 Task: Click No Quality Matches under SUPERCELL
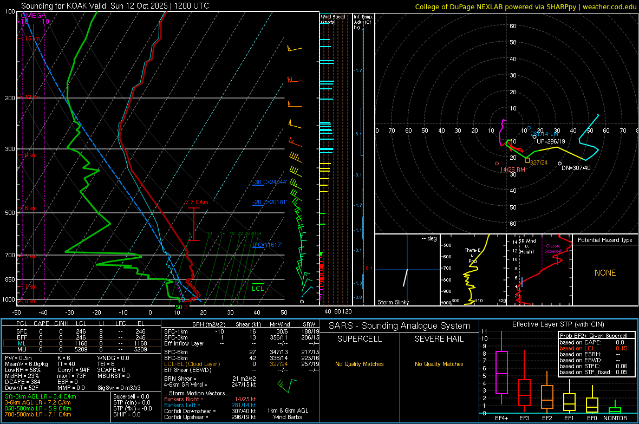[360, 364]
